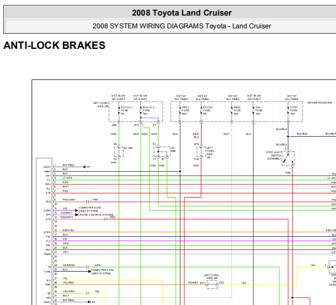This screenshot has height=305, width=336.
Task: Click the ground symbol labeled A3
Action: 89,302
